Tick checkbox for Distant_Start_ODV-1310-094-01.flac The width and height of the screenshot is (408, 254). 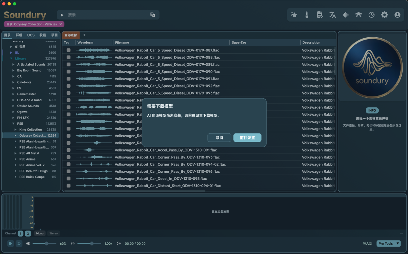68,186
